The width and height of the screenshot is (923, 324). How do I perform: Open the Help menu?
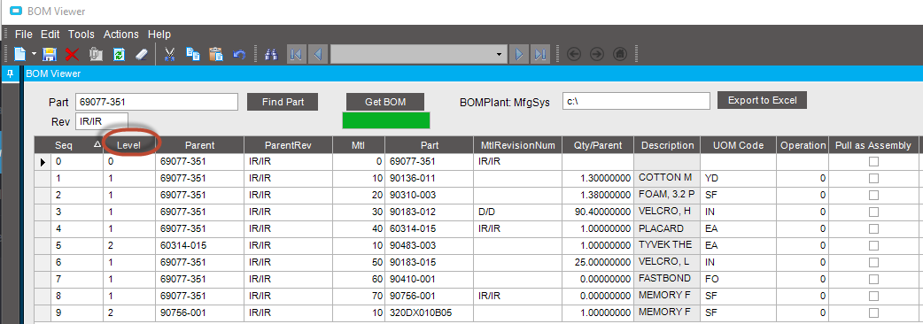[159, 35]
